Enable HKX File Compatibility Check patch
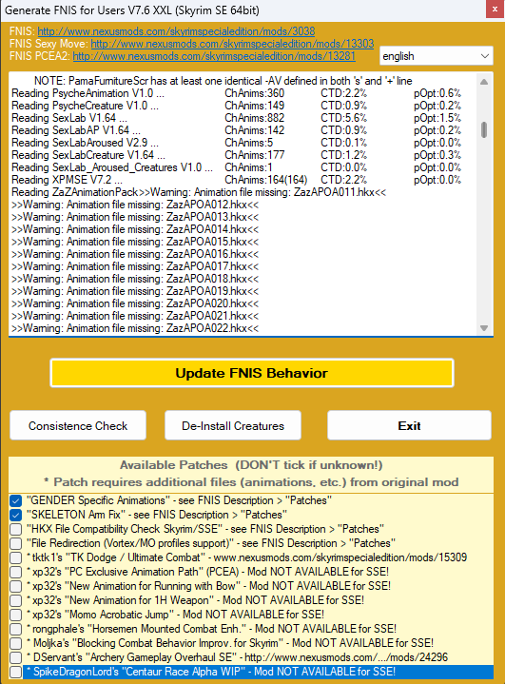 pyautogui.click(x=16, y=529)
